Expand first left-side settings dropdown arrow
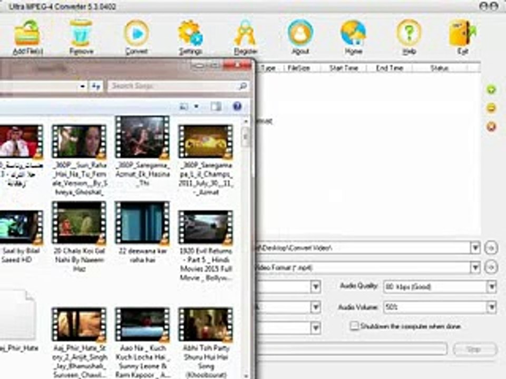506x379 pixels. coord(316,286)
